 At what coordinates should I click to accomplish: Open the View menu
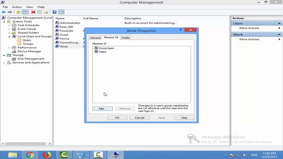click(30, 7)
